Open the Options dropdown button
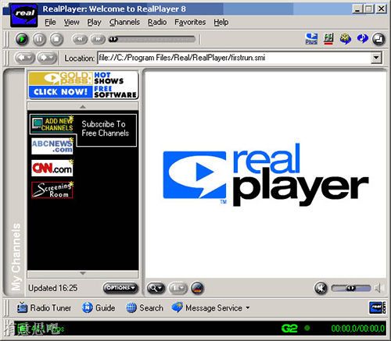 (x=120, y=288)
